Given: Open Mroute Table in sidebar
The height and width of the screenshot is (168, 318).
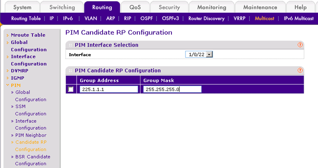Looking at the screenshot, I should tap(28, 35).
